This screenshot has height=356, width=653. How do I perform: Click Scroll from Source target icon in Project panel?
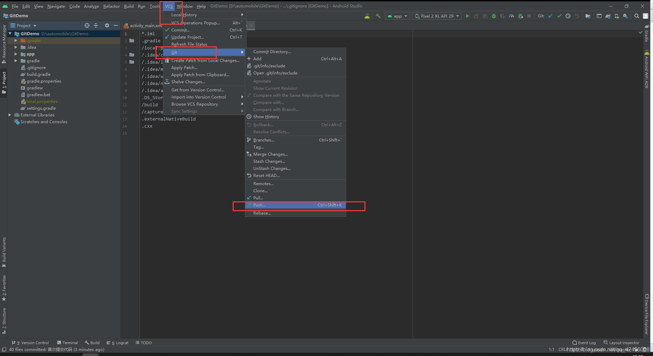(87, 25)
